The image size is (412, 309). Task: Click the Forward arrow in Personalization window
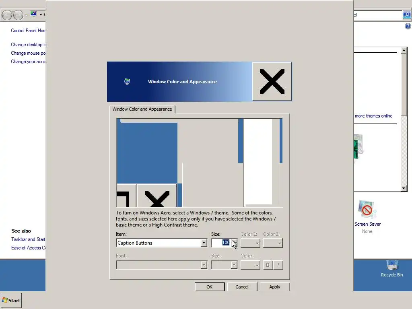point(18,15)
